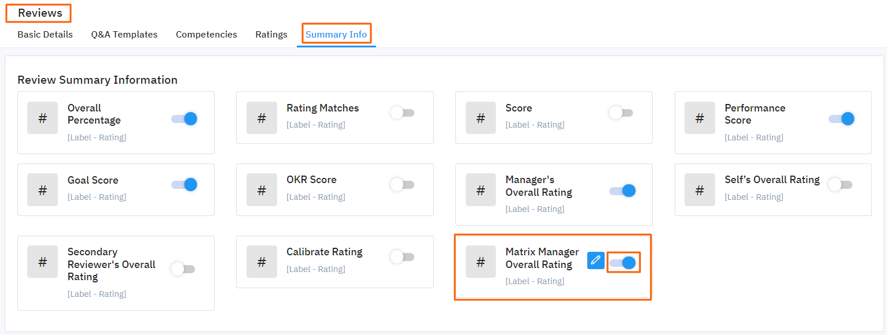Turn on Self's Overall Rating toggle
The width and height of the screenshot is (887, 335).
tap(840, 185)
